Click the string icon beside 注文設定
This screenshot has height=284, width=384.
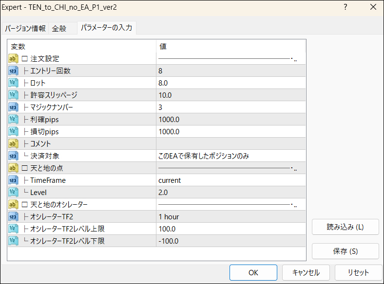[14, 59]
